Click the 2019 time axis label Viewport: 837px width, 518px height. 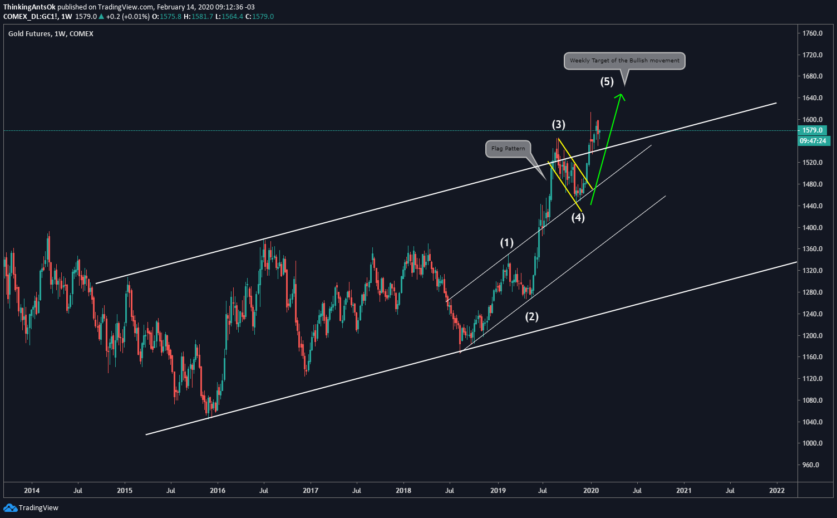[498, 491]
